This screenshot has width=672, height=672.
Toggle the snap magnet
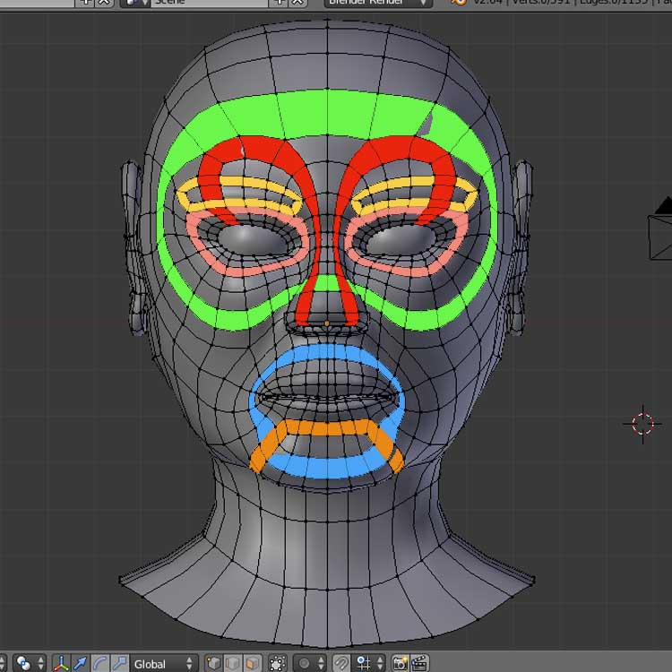coord(341,663)
